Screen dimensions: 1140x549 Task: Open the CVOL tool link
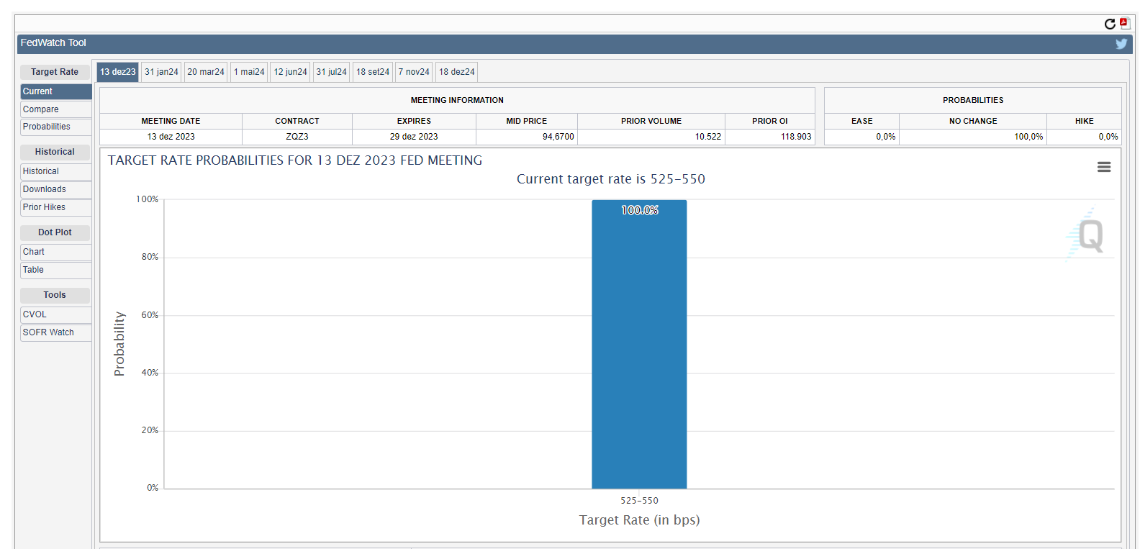coord(56,314)
